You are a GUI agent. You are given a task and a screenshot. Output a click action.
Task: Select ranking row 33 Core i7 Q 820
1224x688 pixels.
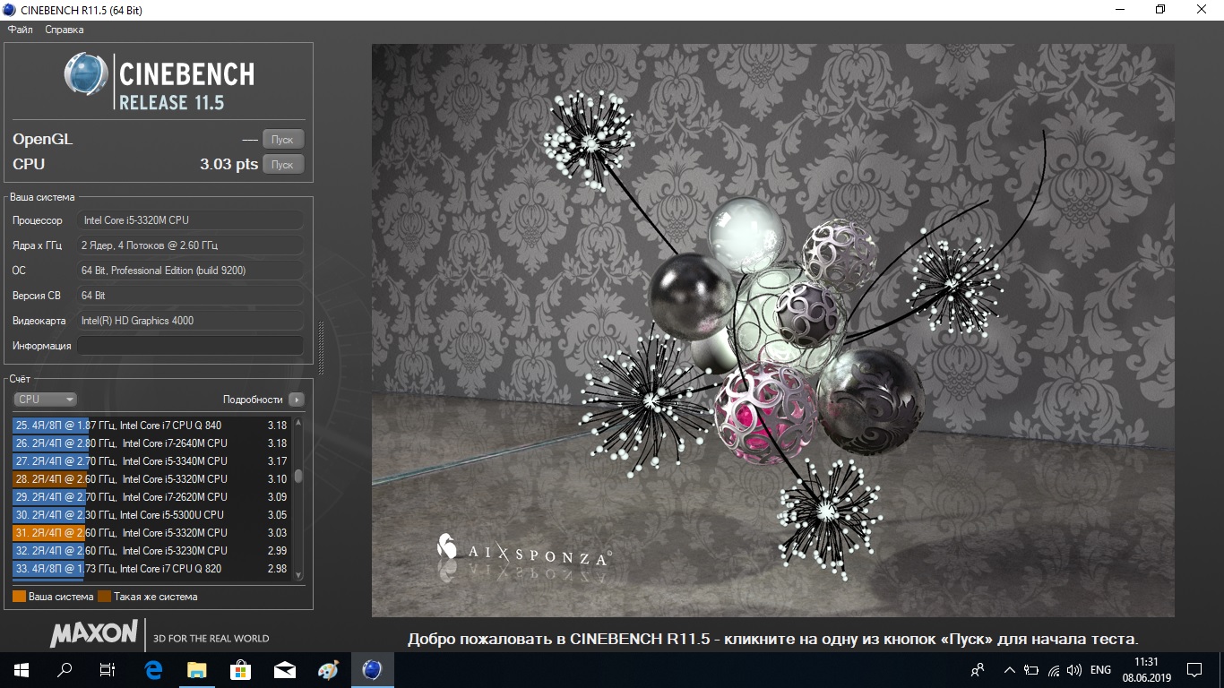[x=151, y=569]
